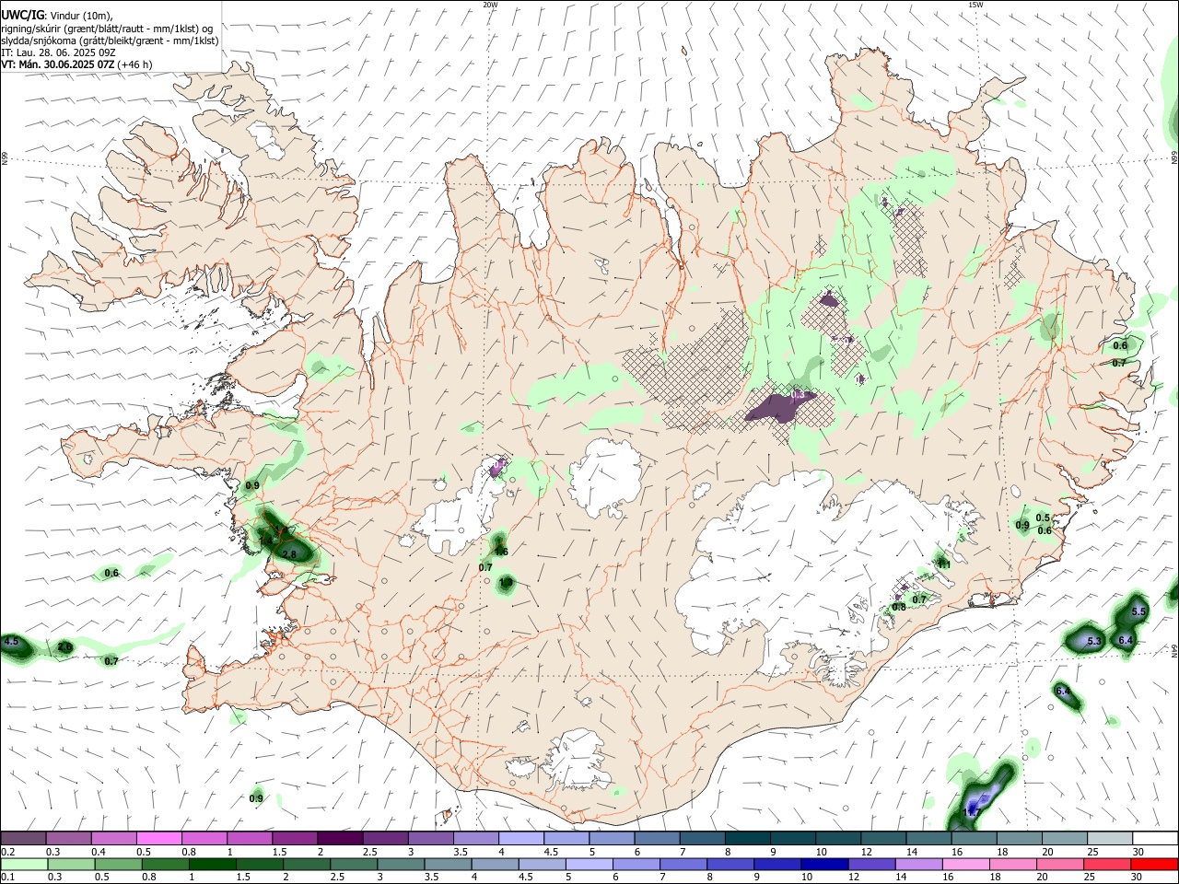Click the light pink lower-row swatch at 16
Viewport: 1179px width, 884px height.
pyautogui.click(x=966, y=864)
